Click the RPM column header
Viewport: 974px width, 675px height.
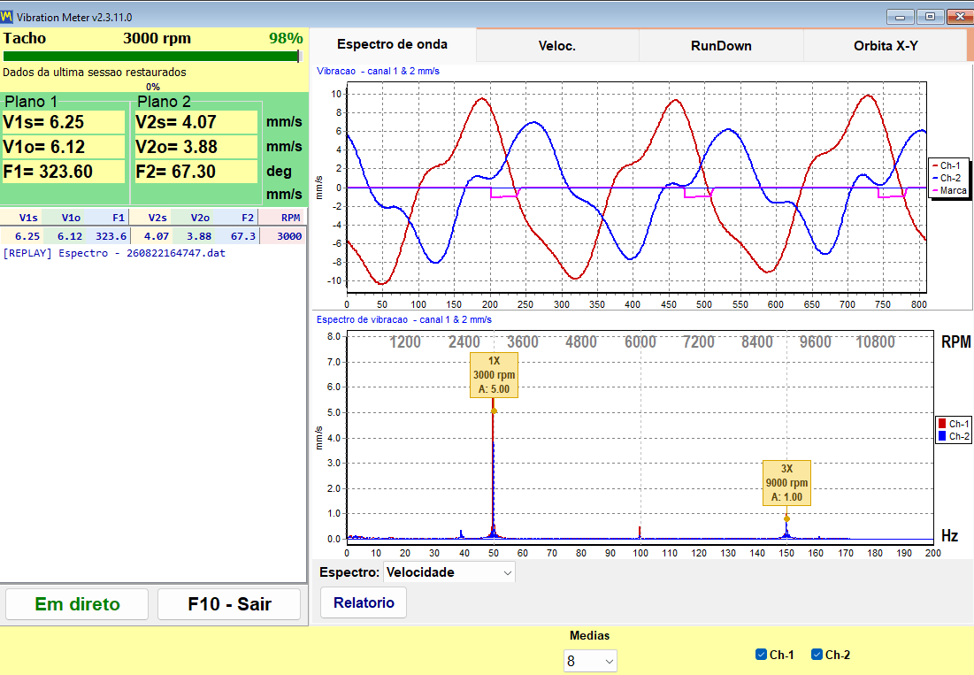tap(282, 218)
